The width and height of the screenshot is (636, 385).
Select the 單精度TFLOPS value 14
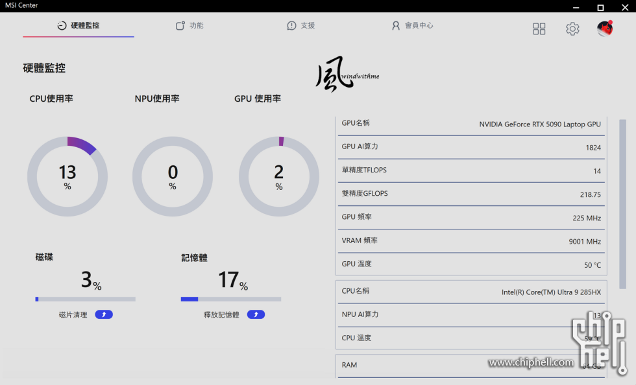click(x=597, y=171)
